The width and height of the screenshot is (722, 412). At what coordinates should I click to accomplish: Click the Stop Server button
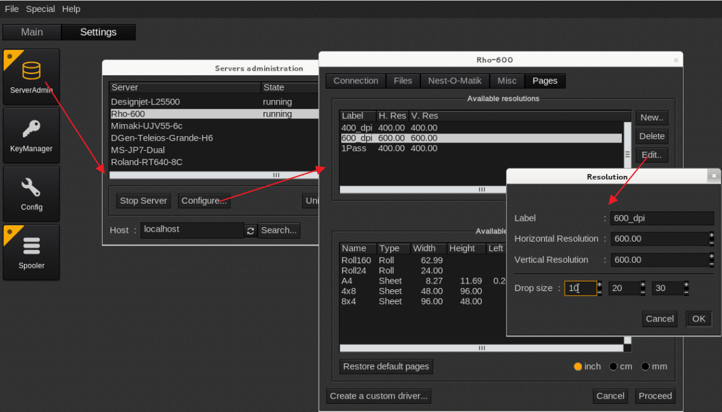pyautogui.click(x=144, y=201)
